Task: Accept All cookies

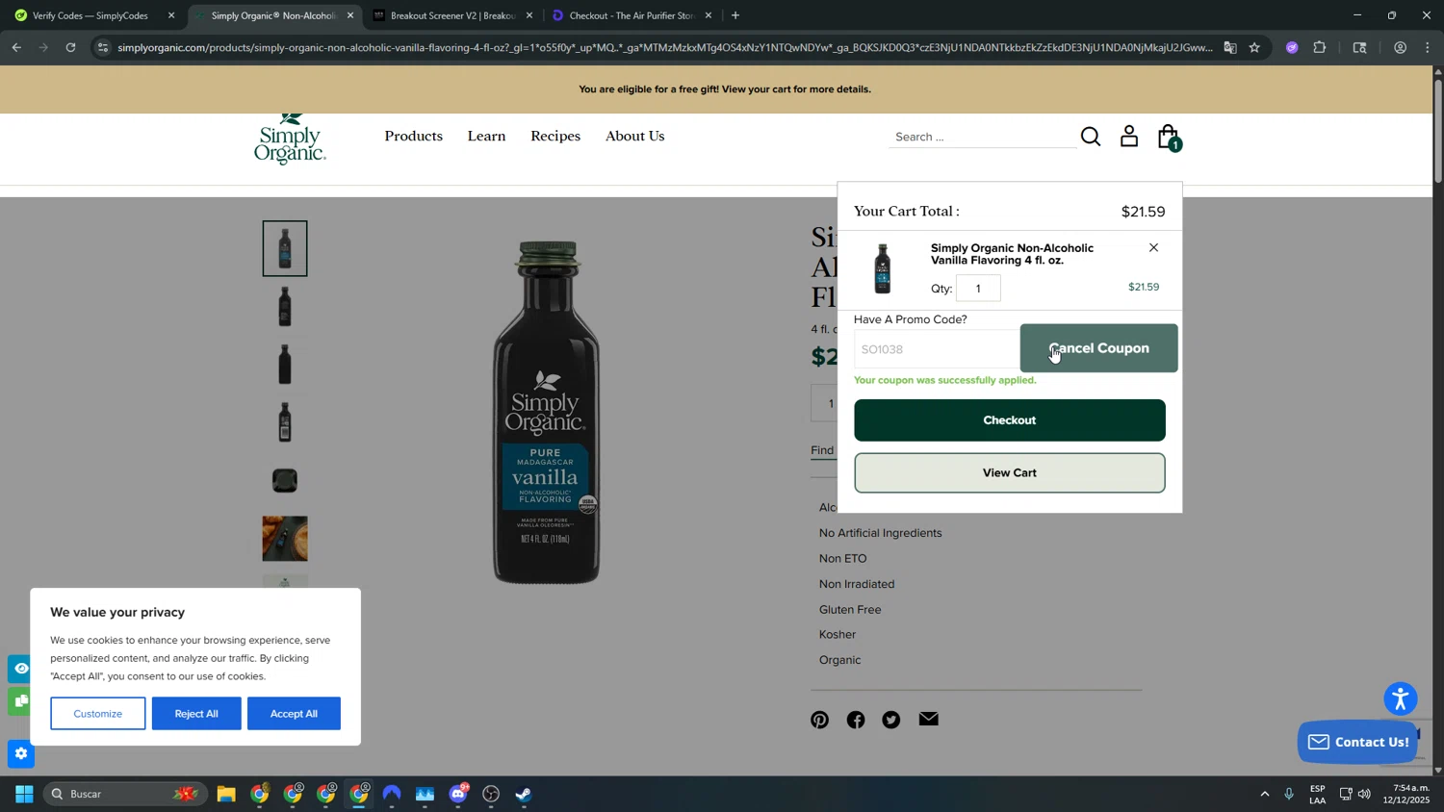Action: [294, 714]
